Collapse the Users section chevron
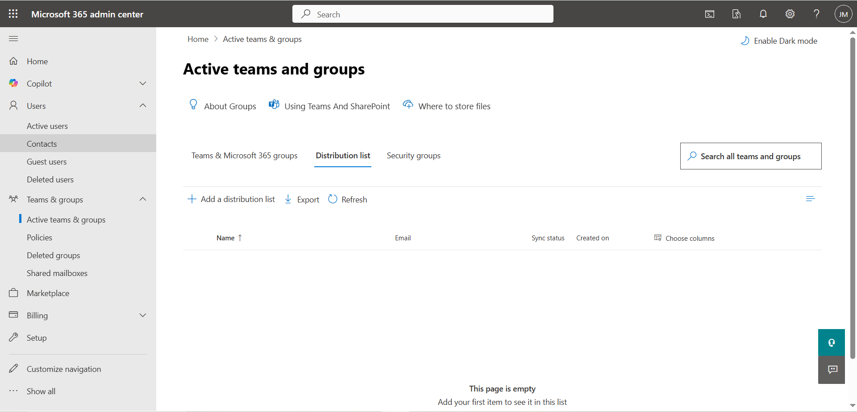 pyautogui.click(x=143, y=106)
